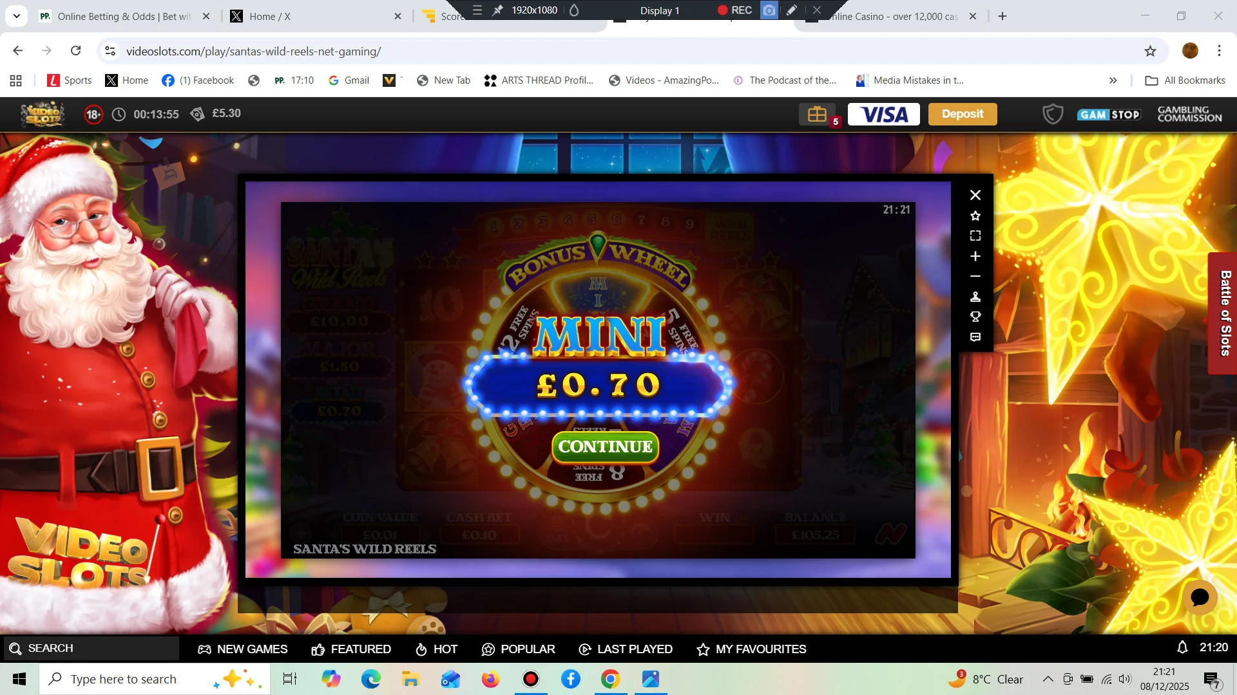1237x695 pixels.
Task: Click the address bar URL
Action: [253, 51]
